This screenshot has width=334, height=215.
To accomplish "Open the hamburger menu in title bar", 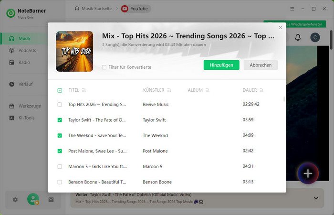I will [x=292, y=9].
